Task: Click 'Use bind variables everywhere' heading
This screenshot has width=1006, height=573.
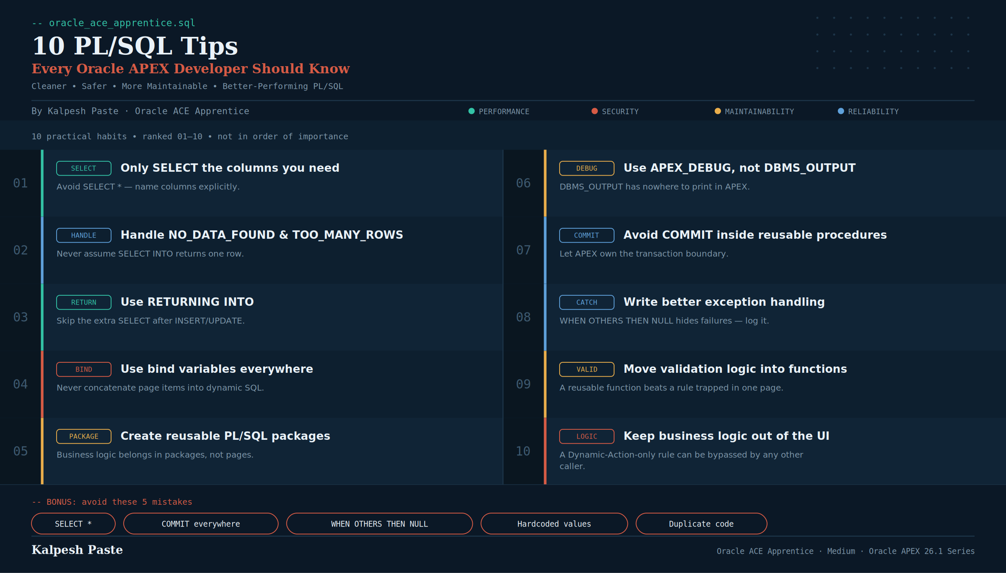Action: [217, 369]
